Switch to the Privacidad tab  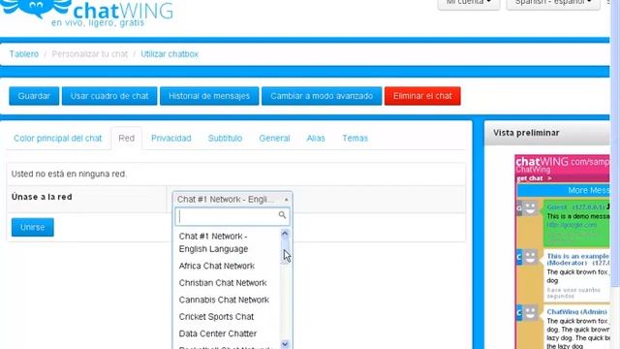[x=171, y=138]
